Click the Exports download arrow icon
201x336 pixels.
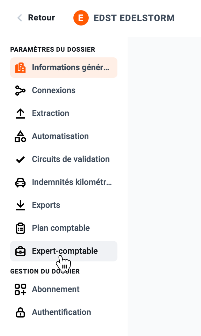coord(20,205)
